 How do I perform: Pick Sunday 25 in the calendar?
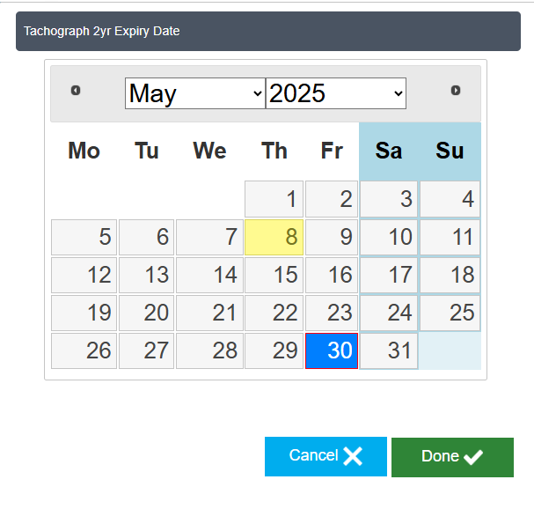click(450, 313)
